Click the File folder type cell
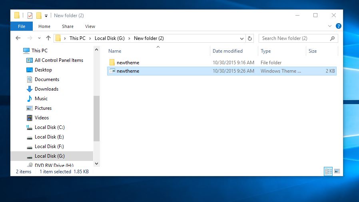 (x=271, y=63)
